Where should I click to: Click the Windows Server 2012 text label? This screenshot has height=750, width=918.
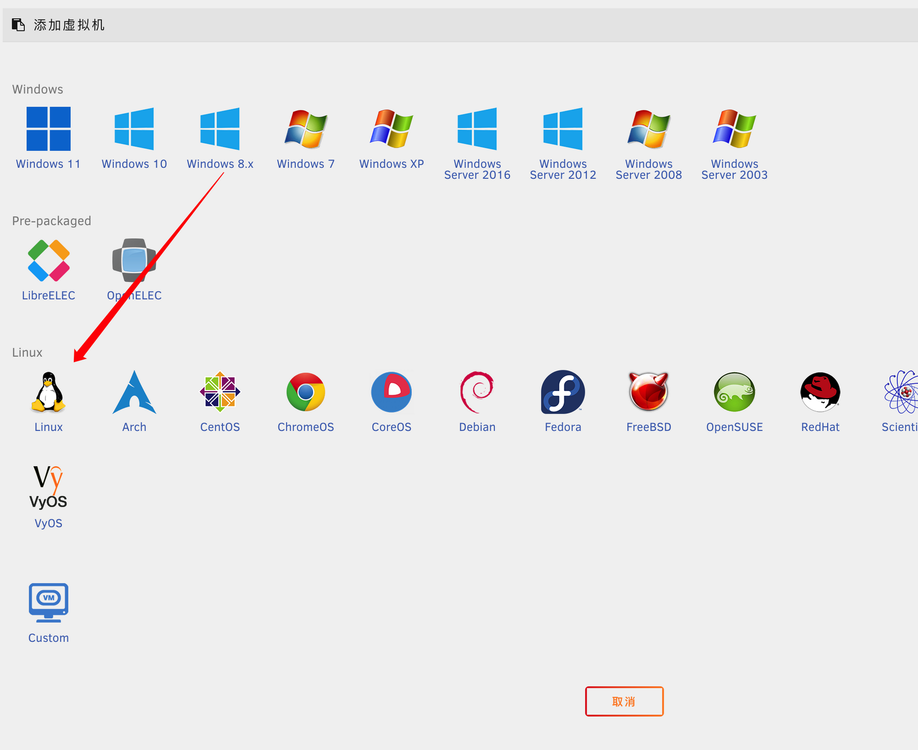pyautogui.click(x=563, y=169)
